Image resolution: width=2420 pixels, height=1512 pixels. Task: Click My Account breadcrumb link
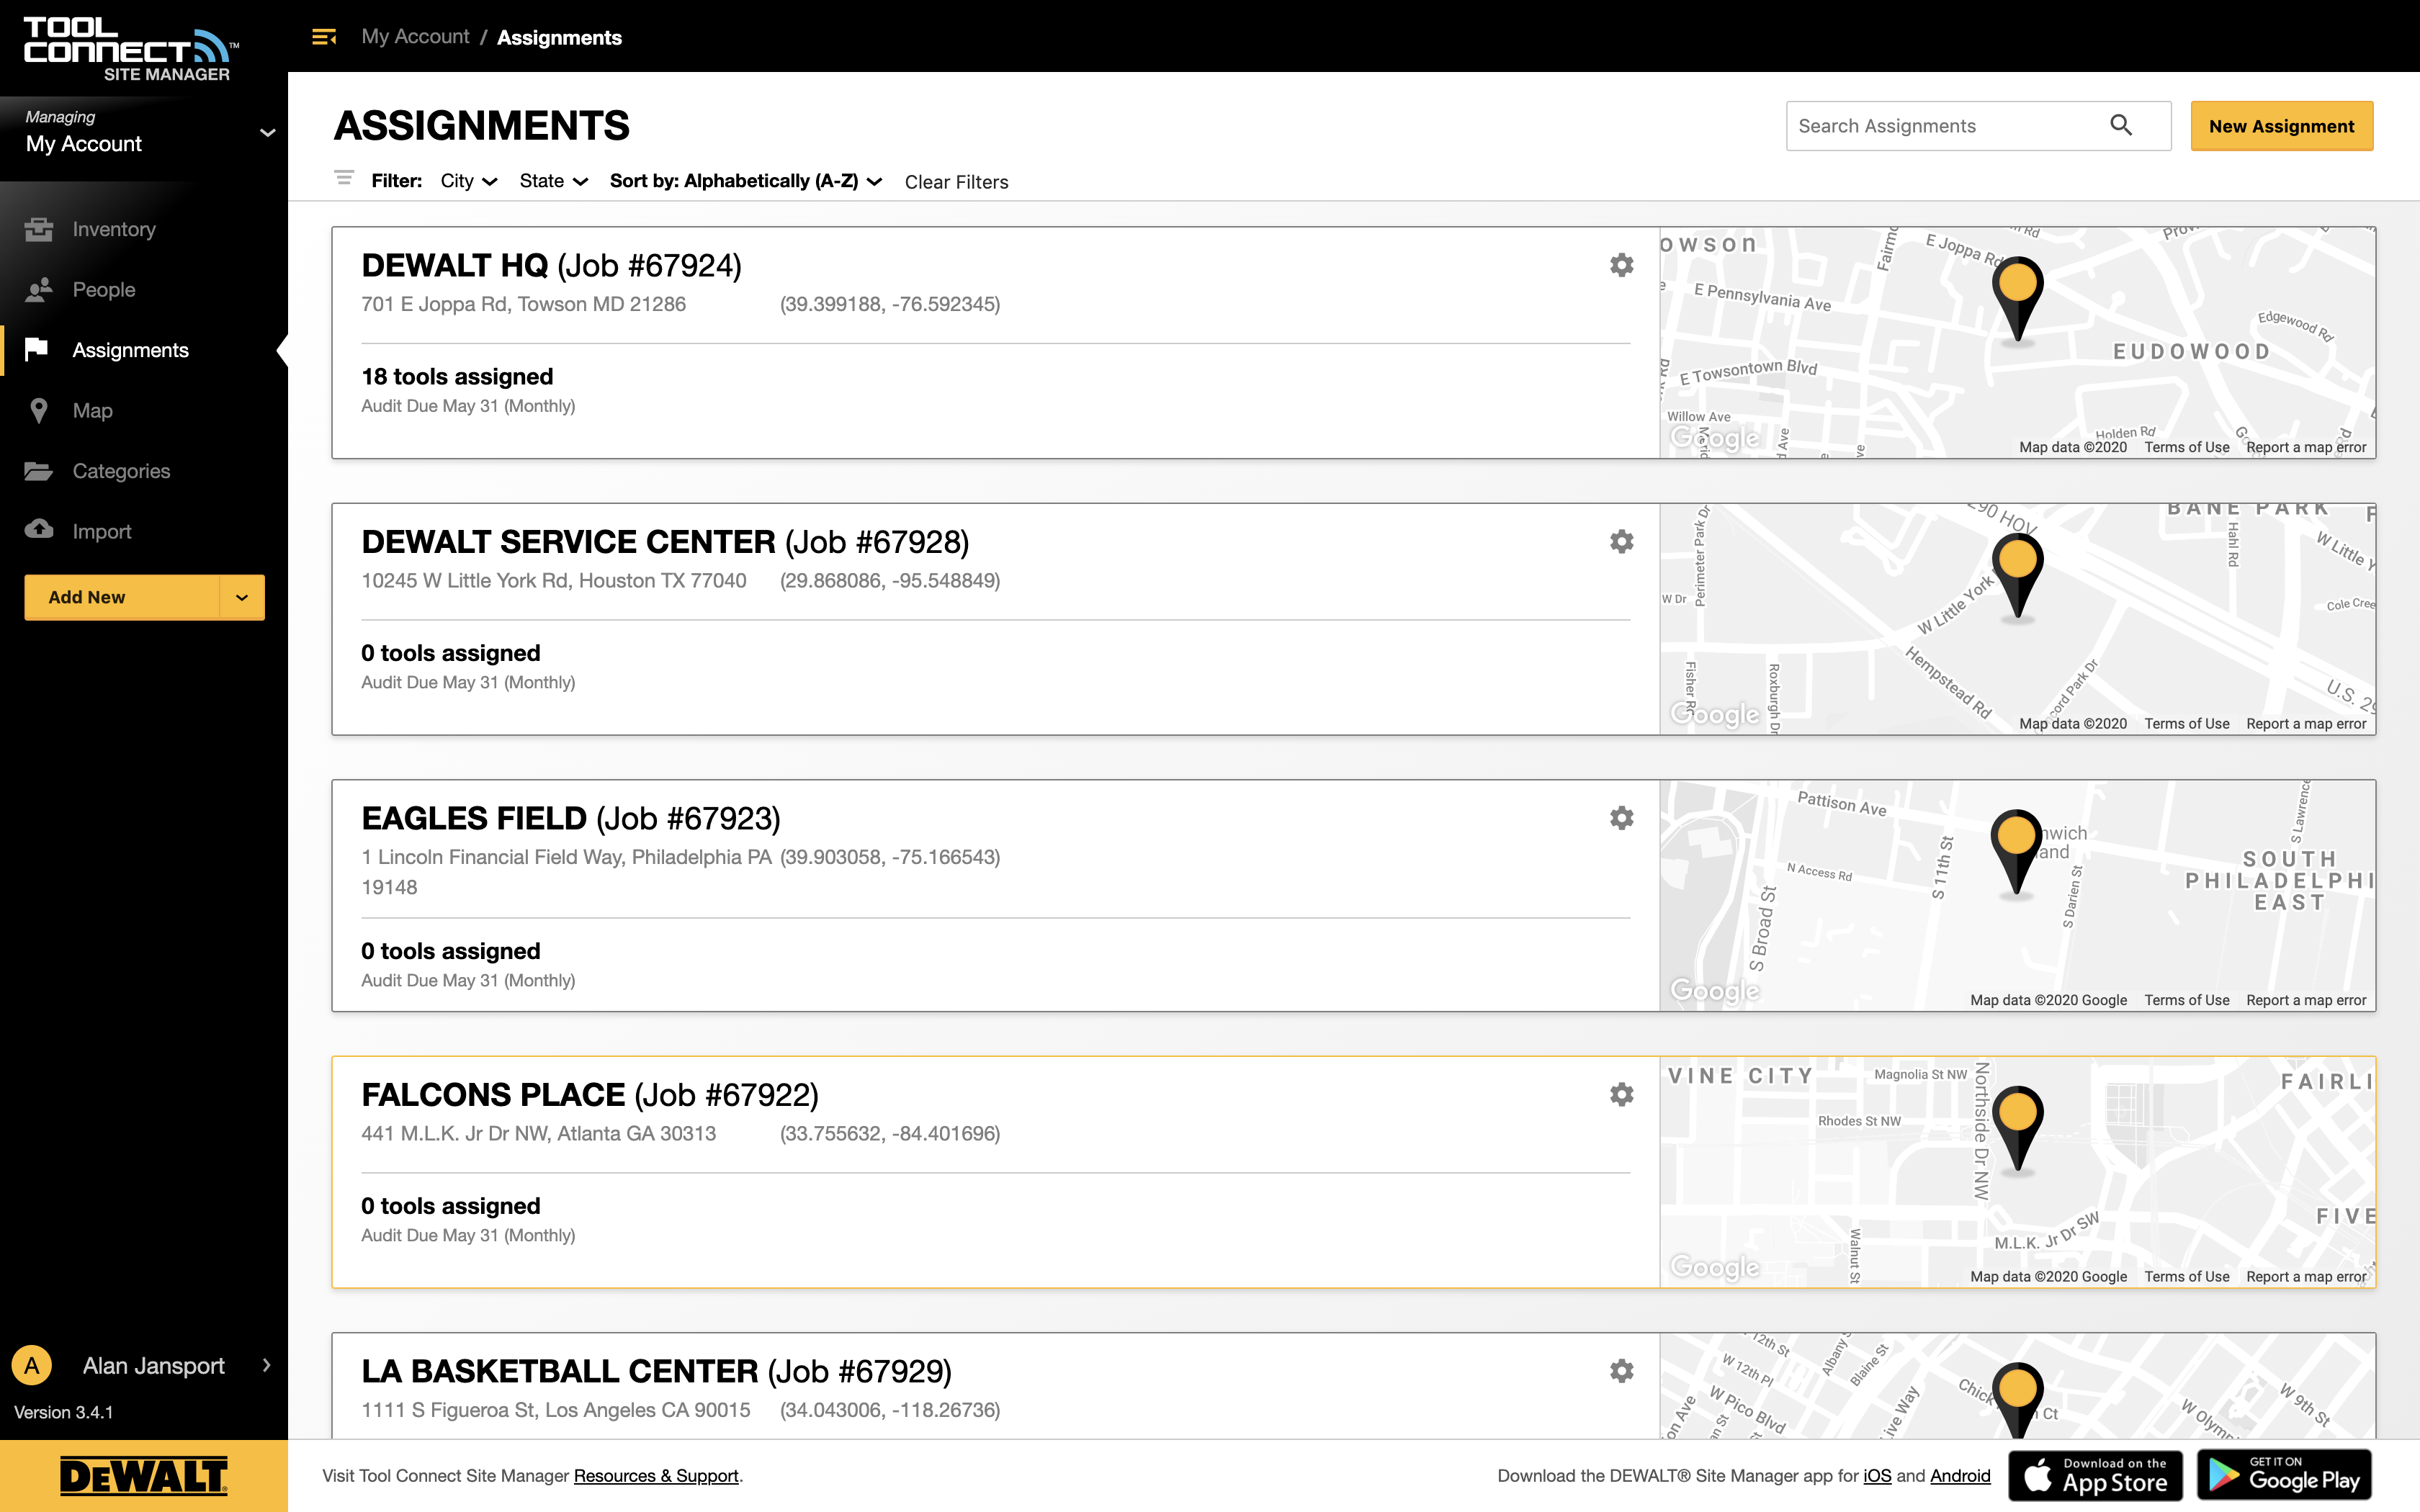point(415,37)
